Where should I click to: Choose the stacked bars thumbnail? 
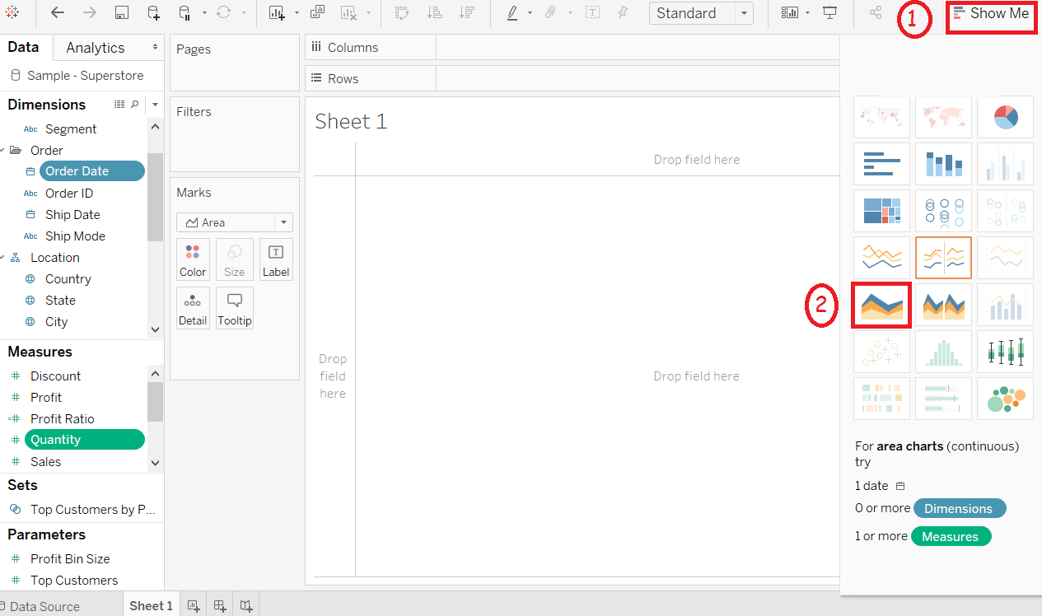(943, 164)
